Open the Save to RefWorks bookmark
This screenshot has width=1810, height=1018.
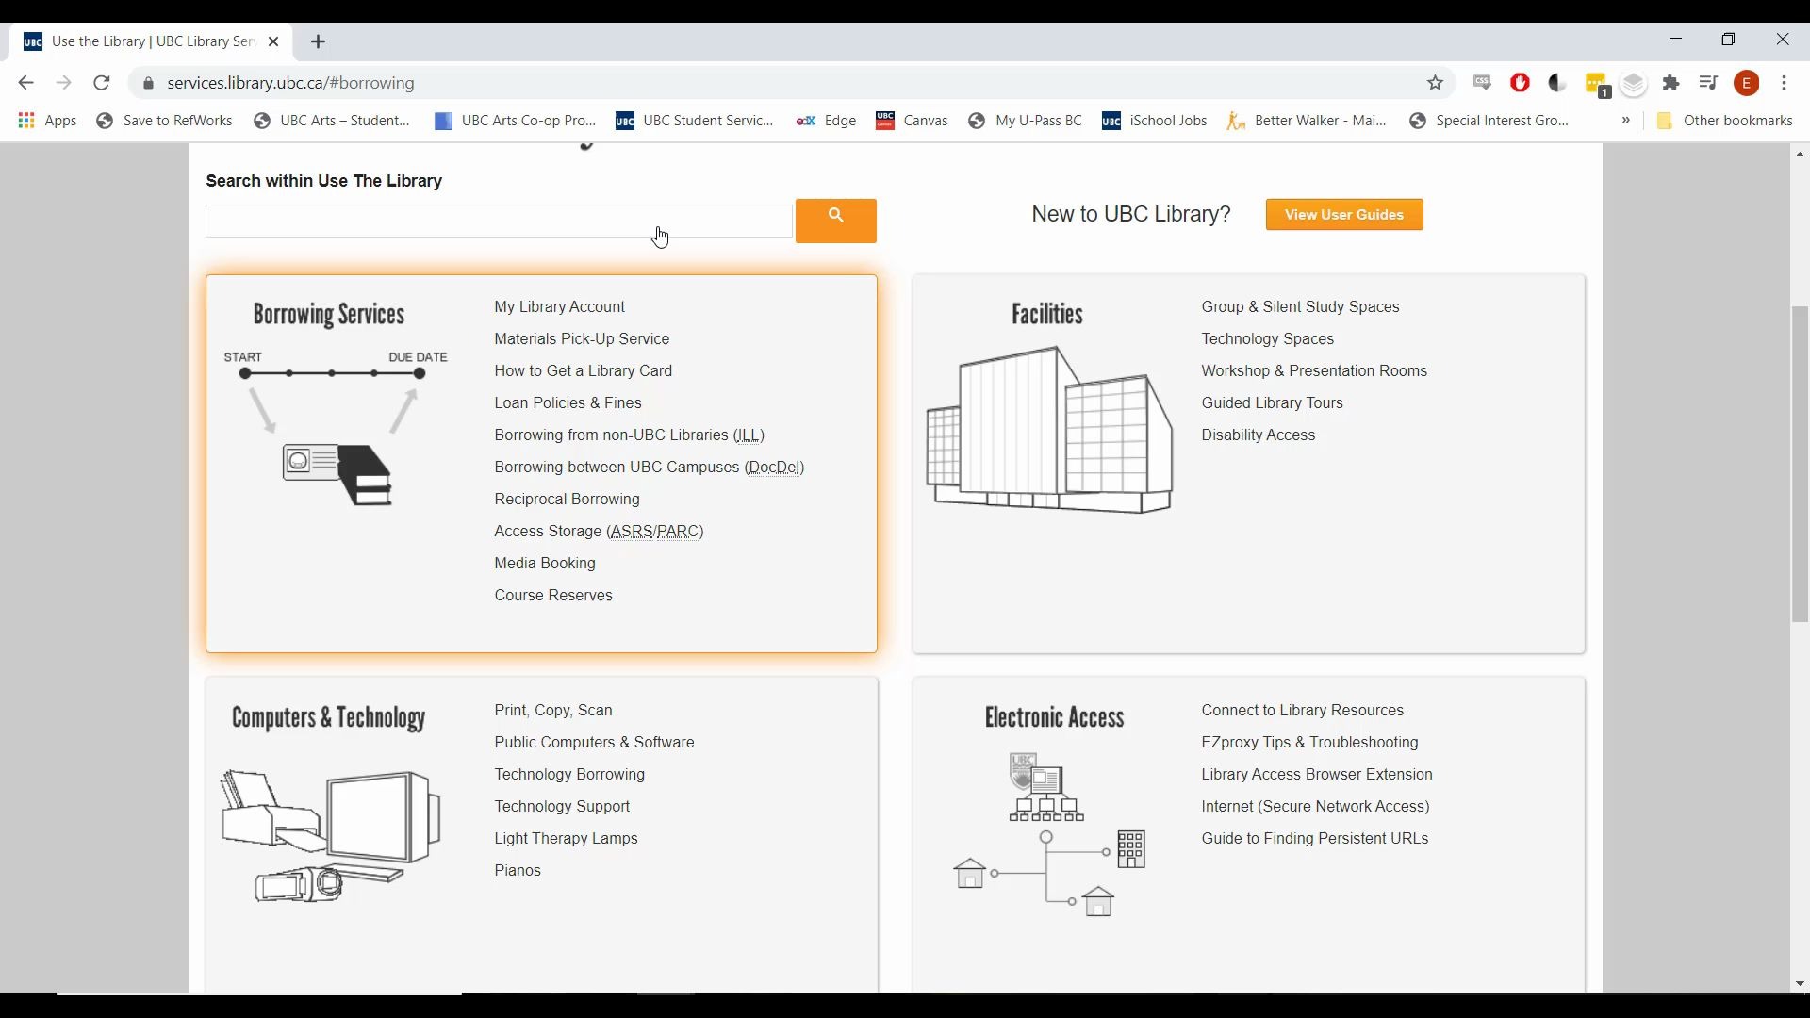tap(164, 121)
